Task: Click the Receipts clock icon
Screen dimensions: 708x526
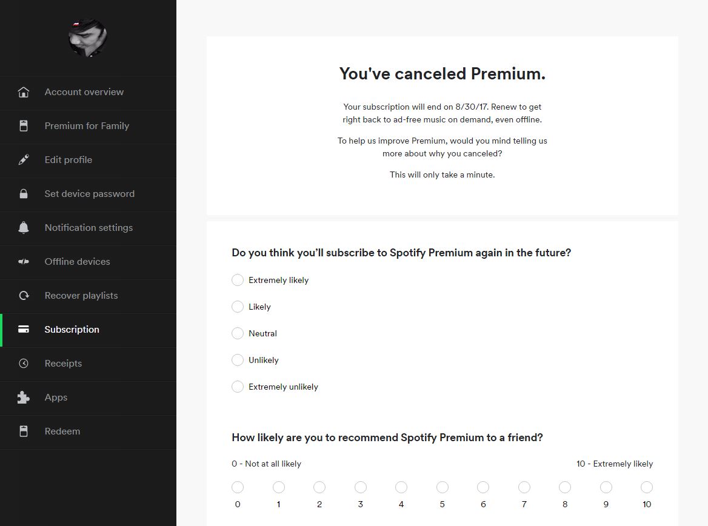Action: click(23, 364)
